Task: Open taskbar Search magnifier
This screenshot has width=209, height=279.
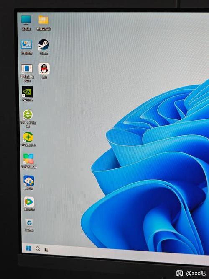Action: (38, 249)
